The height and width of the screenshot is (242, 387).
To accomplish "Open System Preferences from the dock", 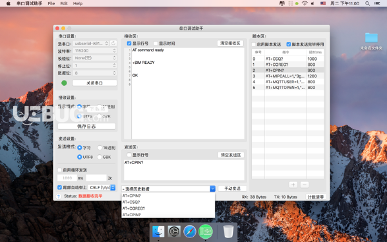I will [x=174, y=232].
